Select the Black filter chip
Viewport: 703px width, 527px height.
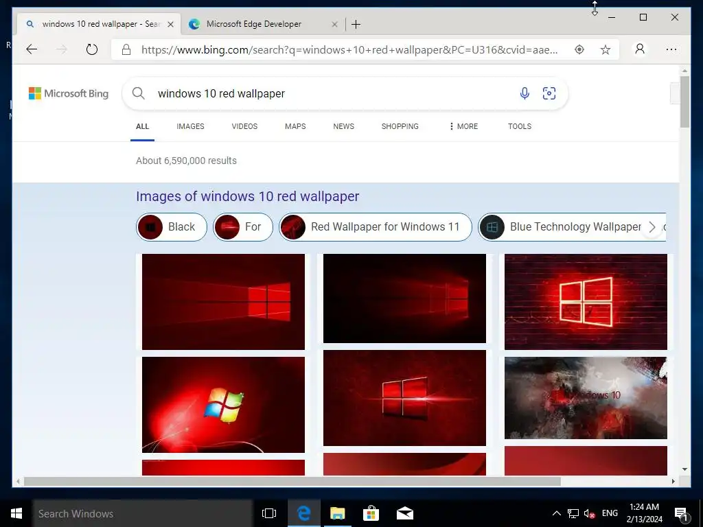click(171, 226)
